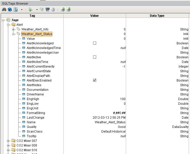Screen dimensions: 190x154
Task: Select the Tags root folder icon
Action: (x=8, y=20)
